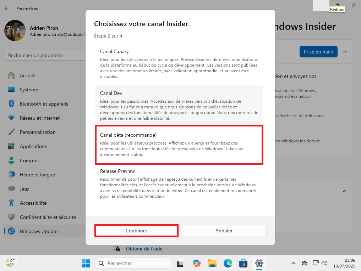Click the Applications icon in sidebar

pyautogui.click(x=11, y=146)
